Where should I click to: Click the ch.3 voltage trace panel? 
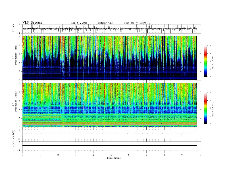point(112,134)
